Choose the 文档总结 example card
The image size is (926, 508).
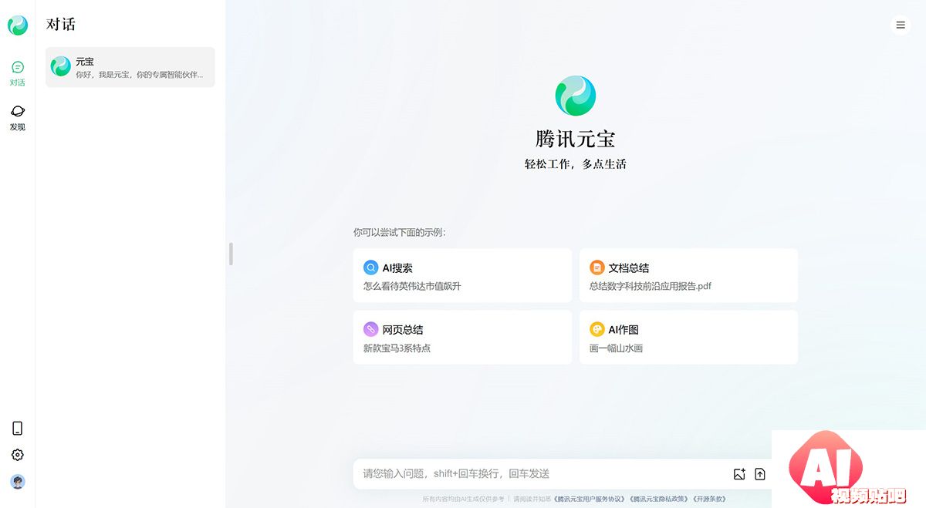[688, 275]
